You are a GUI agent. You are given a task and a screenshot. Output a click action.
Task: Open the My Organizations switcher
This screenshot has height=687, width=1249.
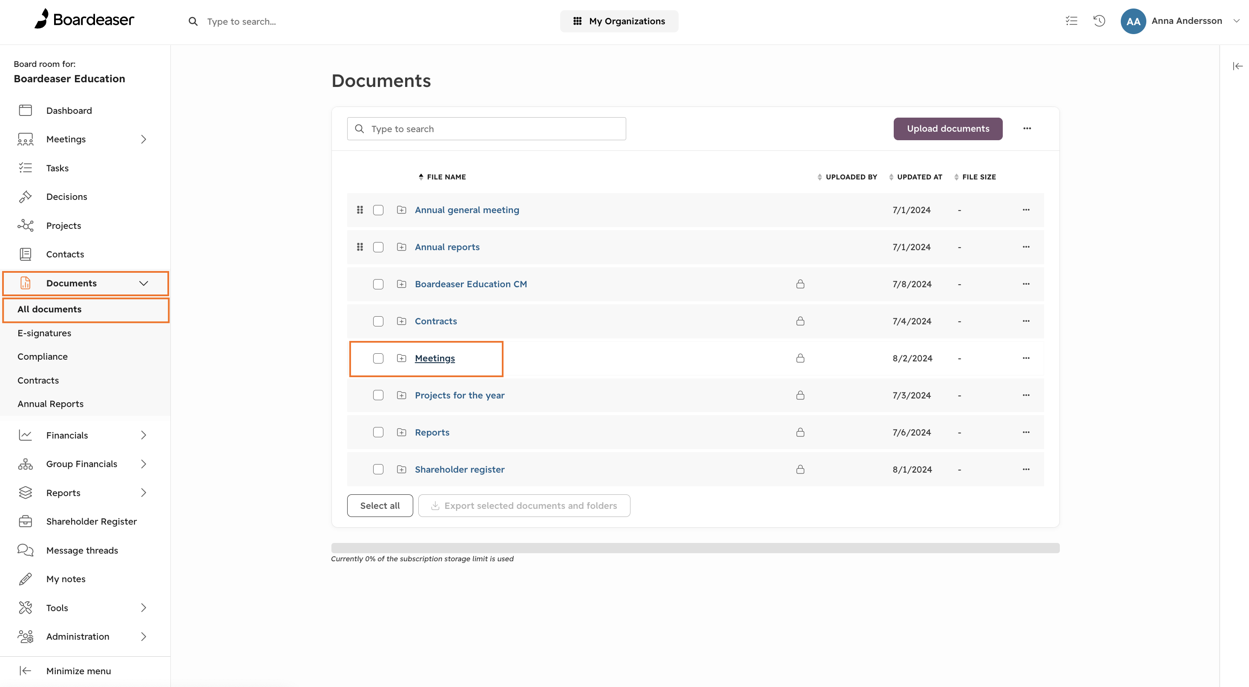pos(619,21)
